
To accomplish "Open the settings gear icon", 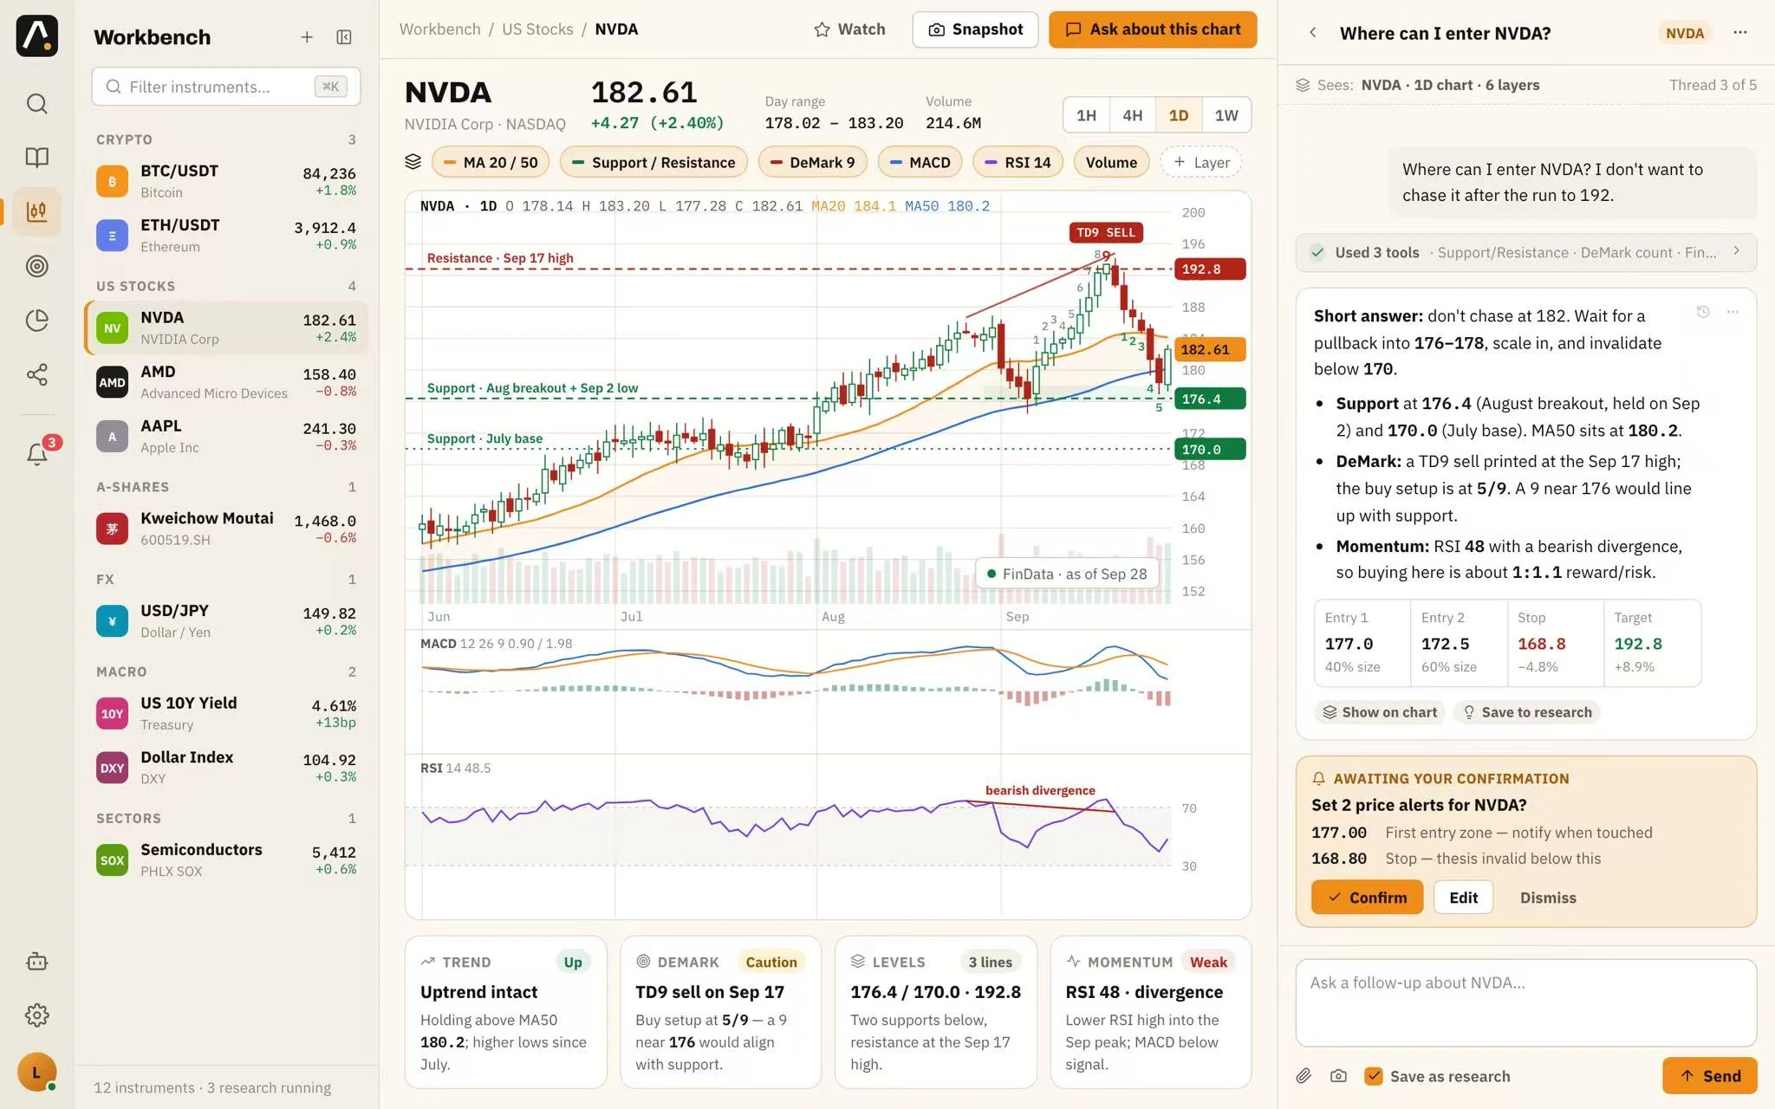I will coord(36,1015).
